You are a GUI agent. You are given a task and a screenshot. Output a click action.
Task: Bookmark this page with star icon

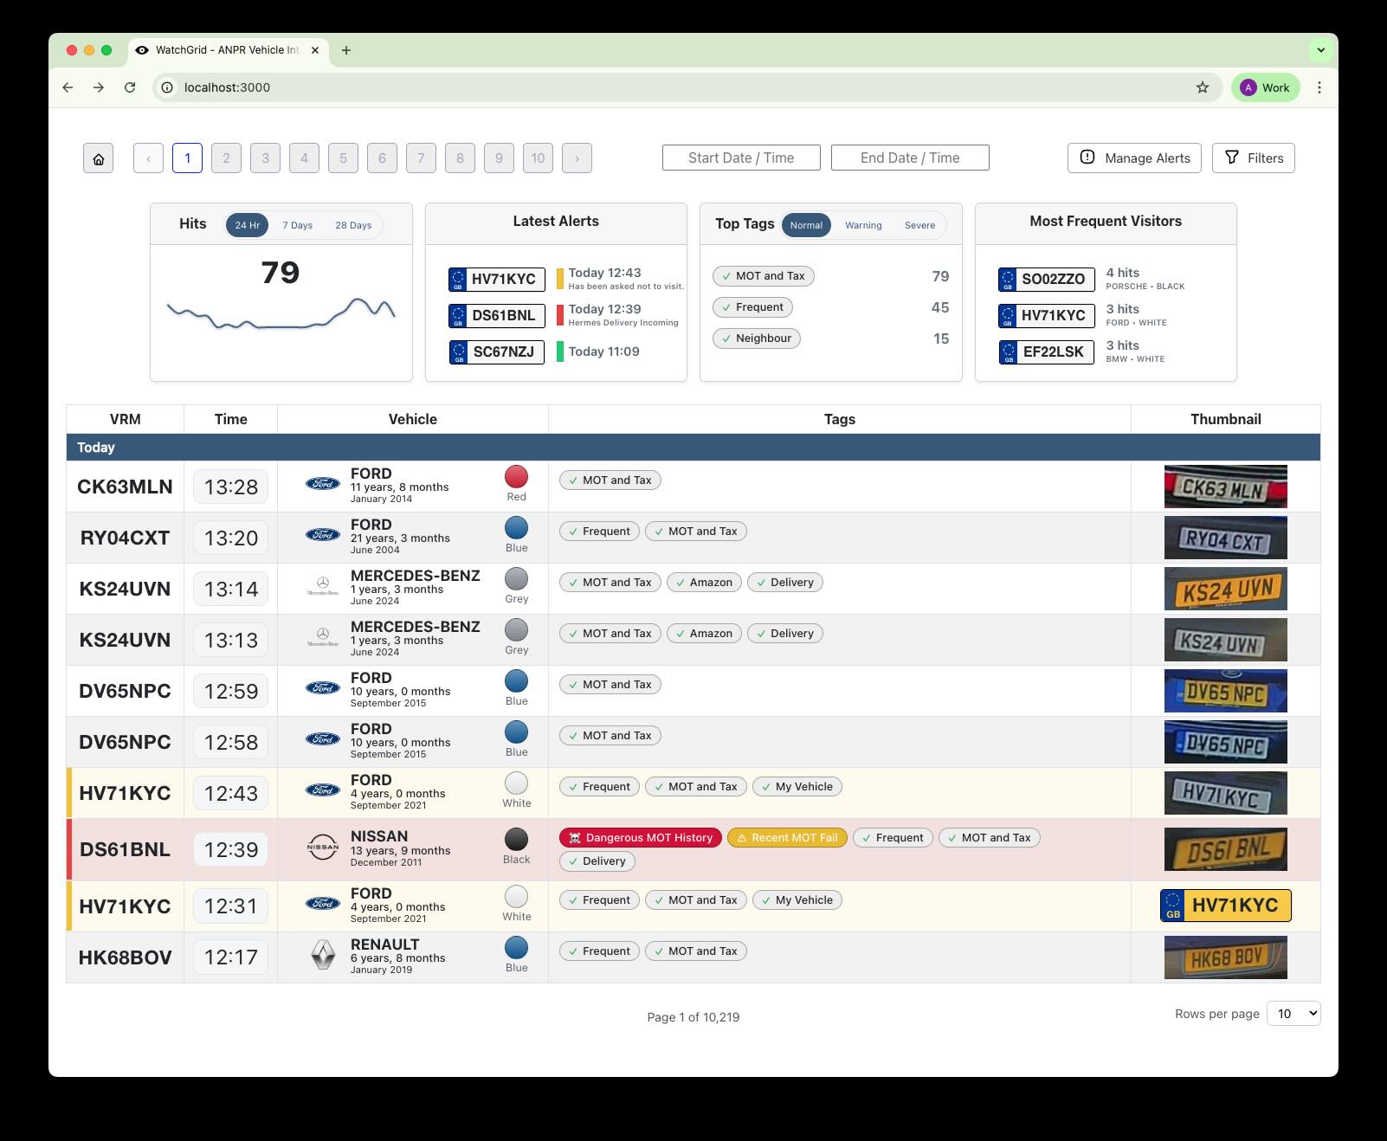point(1202,87)
